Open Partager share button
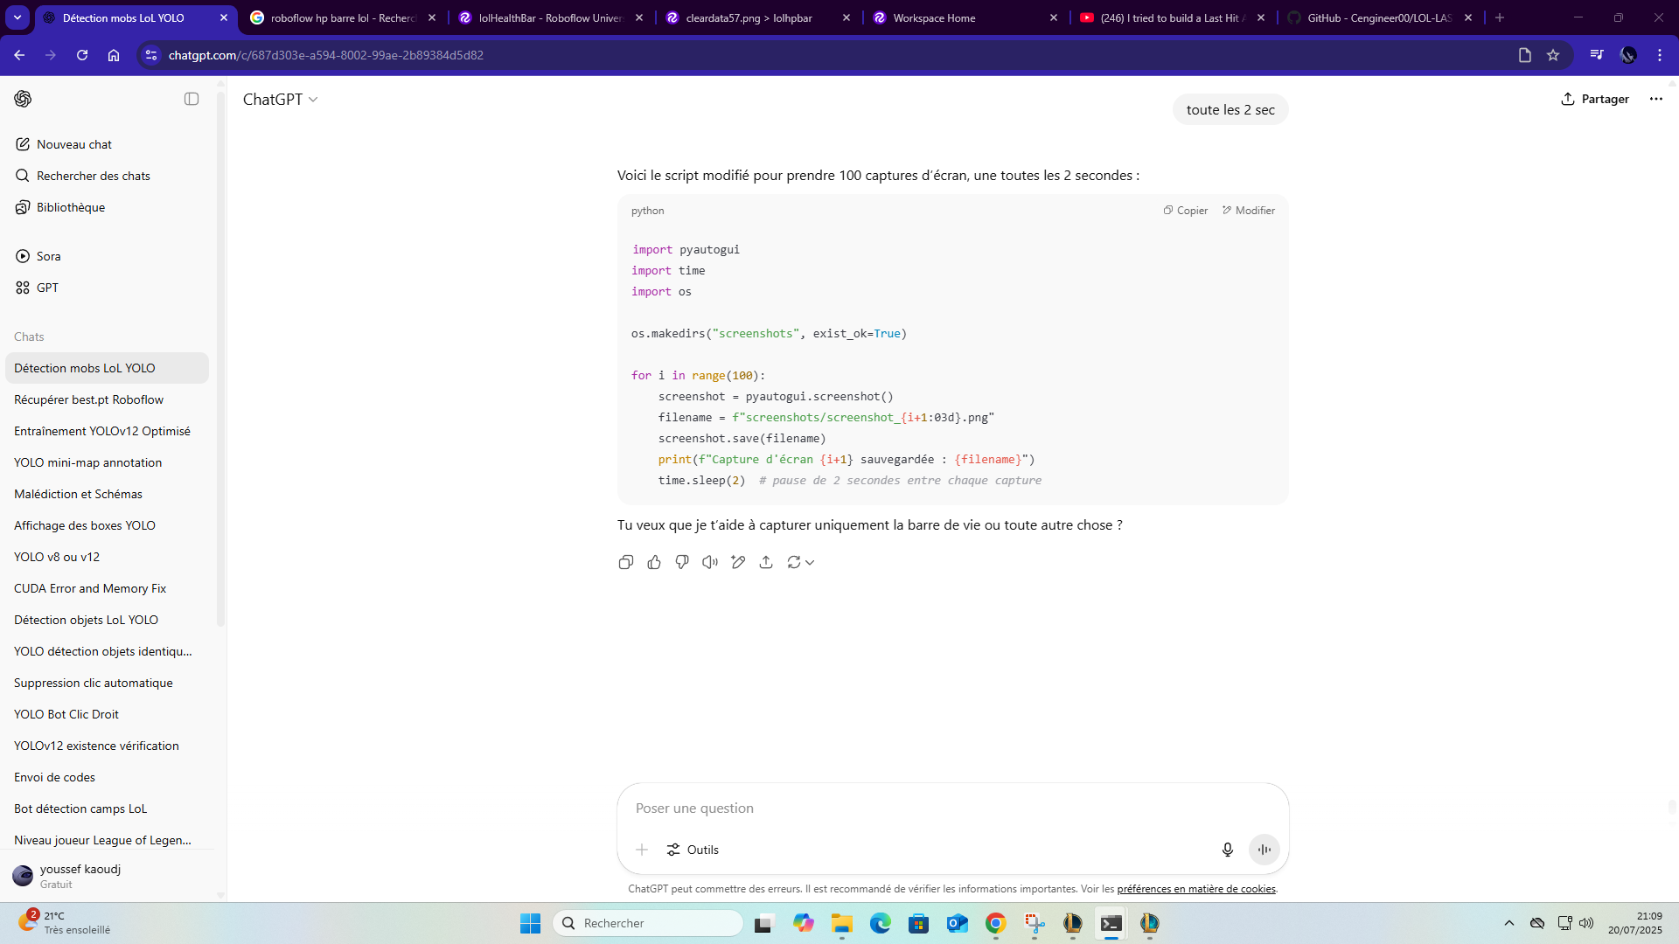This screenshot has height=944, width=1679. [x=1595, y=99]
